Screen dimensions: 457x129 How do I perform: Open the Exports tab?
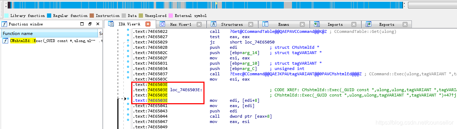pos(386,24)
